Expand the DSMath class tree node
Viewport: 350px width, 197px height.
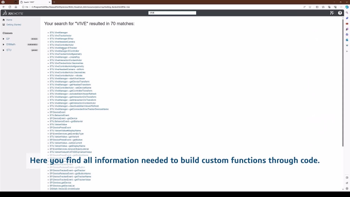pos(4,45)
